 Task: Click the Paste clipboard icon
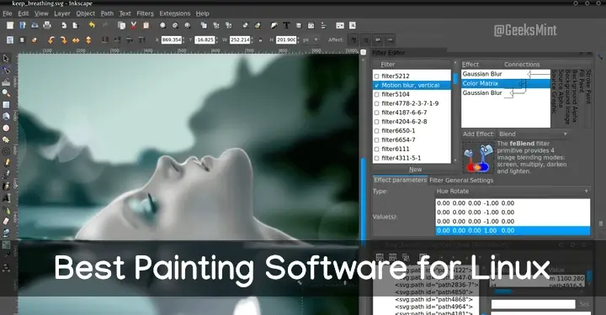point(146,25)
